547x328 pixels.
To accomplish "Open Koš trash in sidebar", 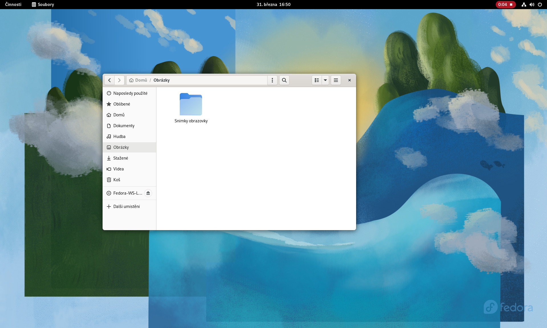I will click(117, 180).
